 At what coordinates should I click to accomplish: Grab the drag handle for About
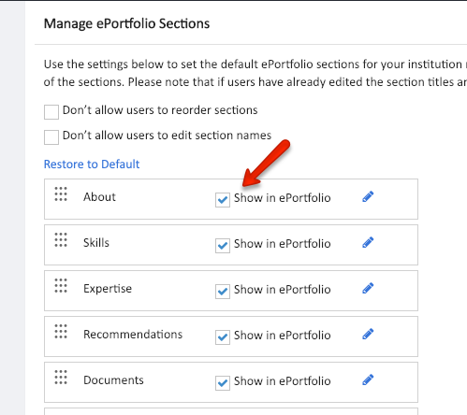coord(61,194)
